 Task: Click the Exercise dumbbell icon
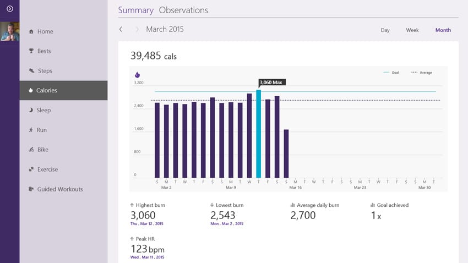(31, 169)
